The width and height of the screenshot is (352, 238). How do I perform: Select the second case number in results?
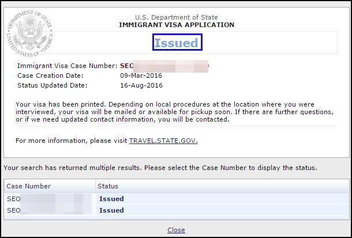point(49,210)
